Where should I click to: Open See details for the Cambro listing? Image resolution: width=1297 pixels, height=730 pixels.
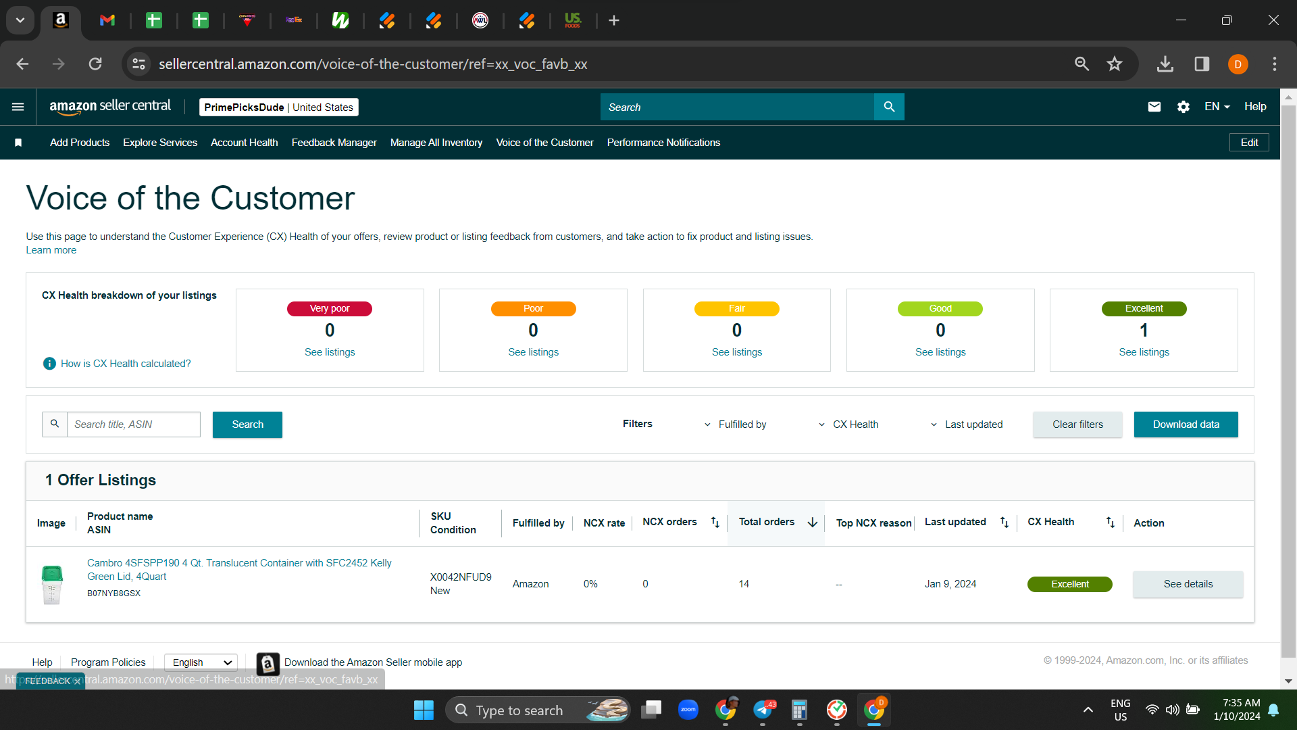click(1188, 584)
